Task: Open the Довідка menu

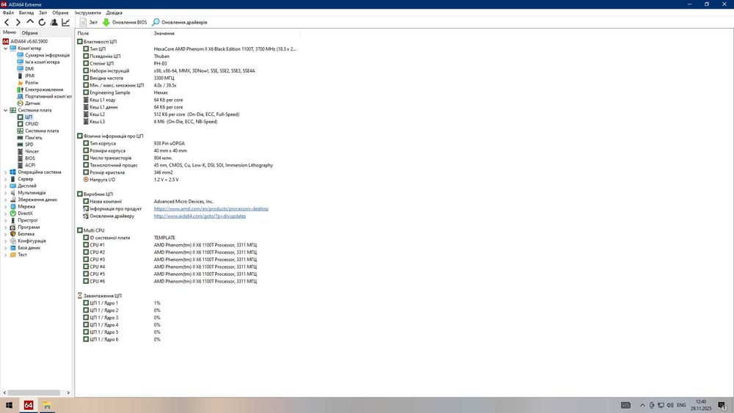Action: pyautogui.click(x=115, y=12)
